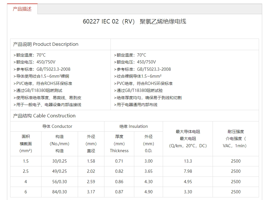Select the 3.00 insulation diameter cell

pyautogui.click(x=149, y=161)
